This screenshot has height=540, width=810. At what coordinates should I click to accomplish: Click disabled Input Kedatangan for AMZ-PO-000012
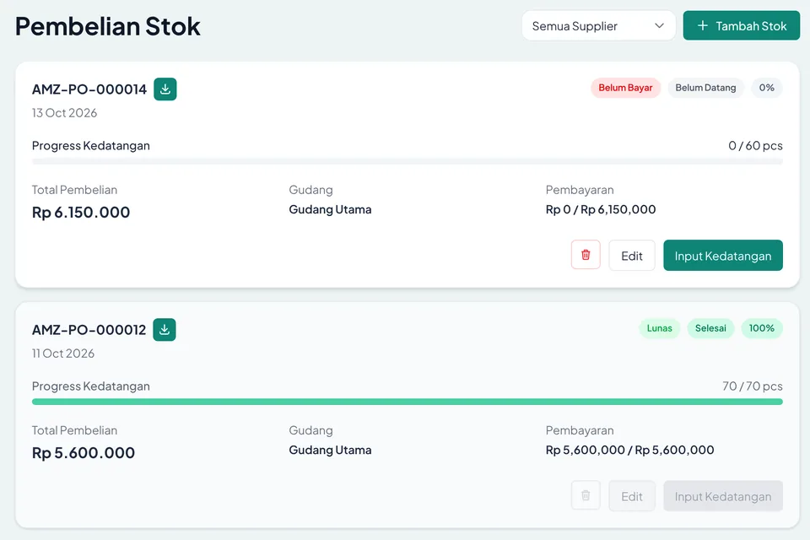[723, 496]
